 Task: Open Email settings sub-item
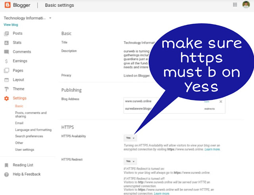tap(19, 123)
